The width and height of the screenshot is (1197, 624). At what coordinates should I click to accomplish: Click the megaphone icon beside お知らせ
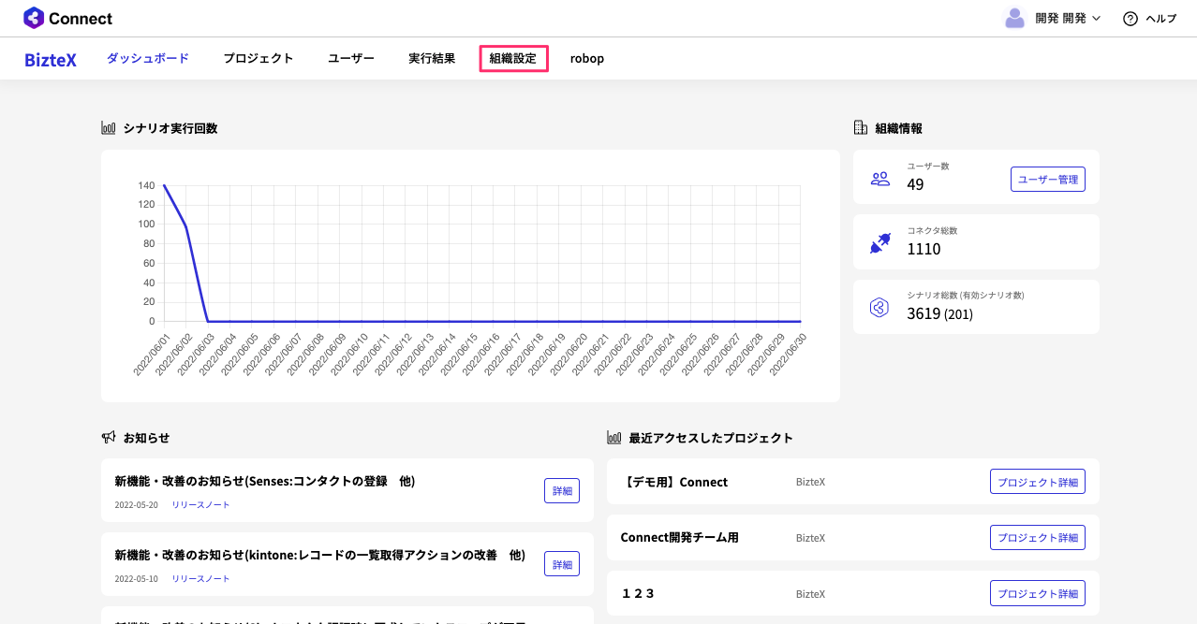tap(109, 437)
